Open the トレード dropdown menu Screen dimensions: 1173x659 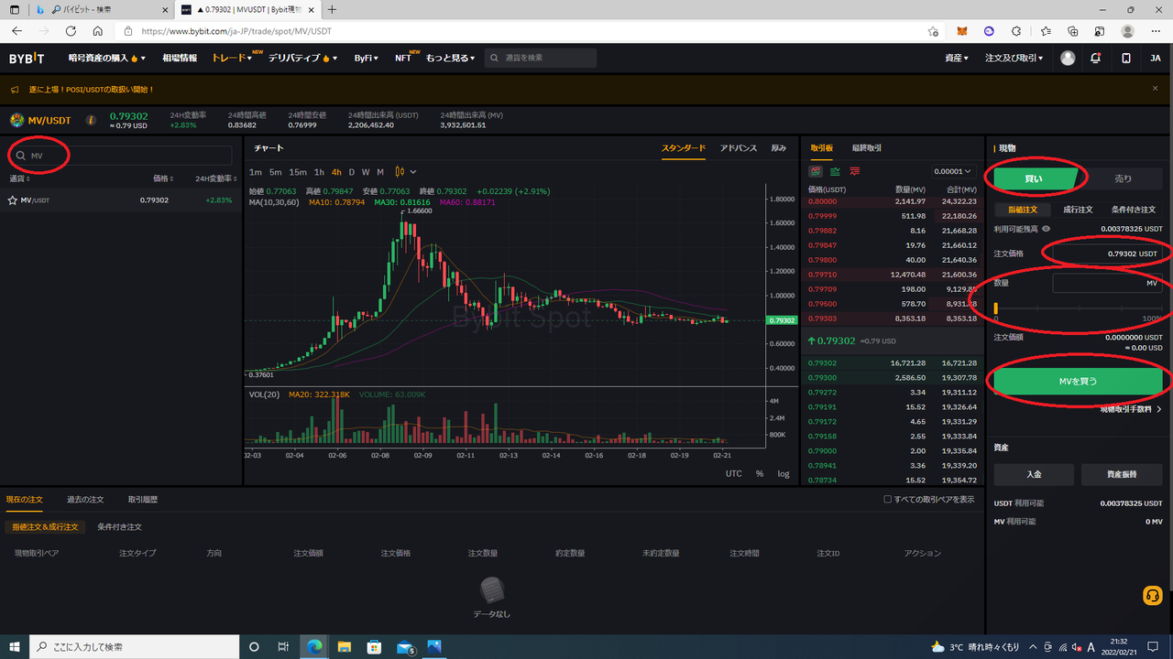tap(232, 58)
